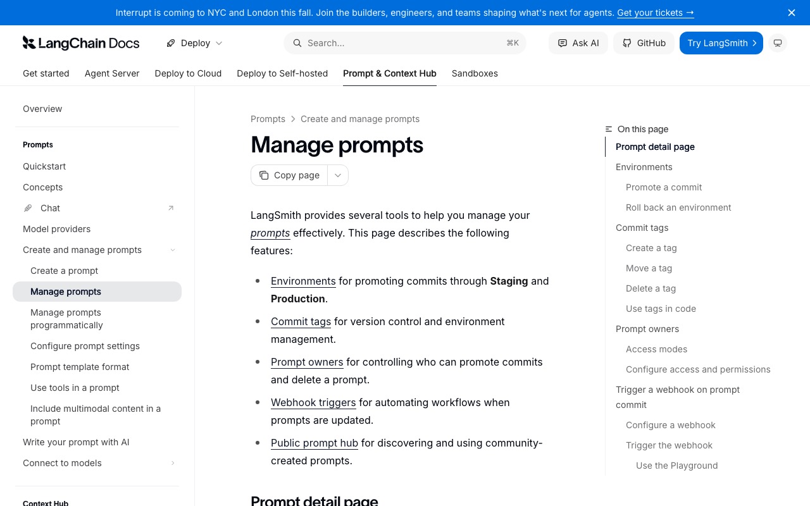Collapse the Create and manage prompts section
The width and height of the screenshot is (810, 506).
pyautogui.click(x=173, y=250)
